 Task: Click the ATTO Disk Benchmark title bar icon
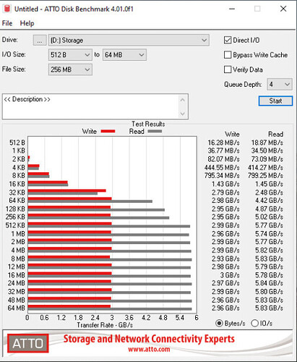[x=7, y=9]
